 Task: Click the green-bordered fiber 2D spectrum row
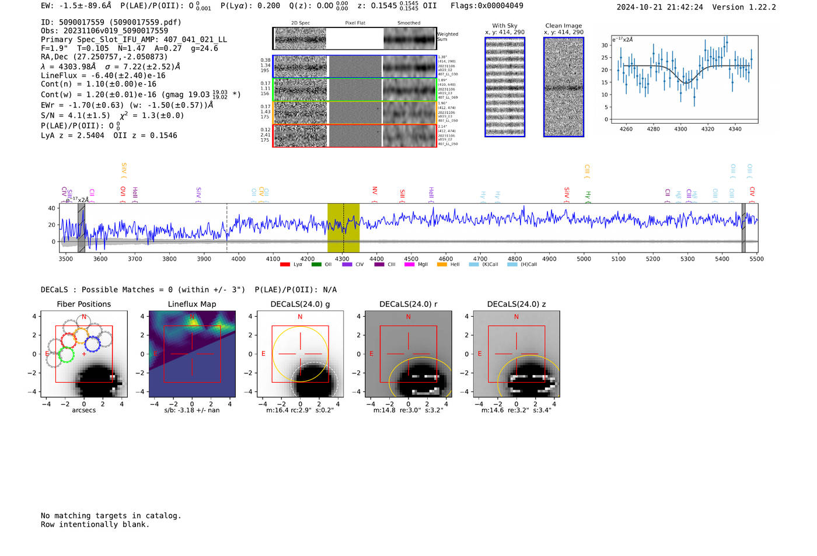[x=355, y=90]
